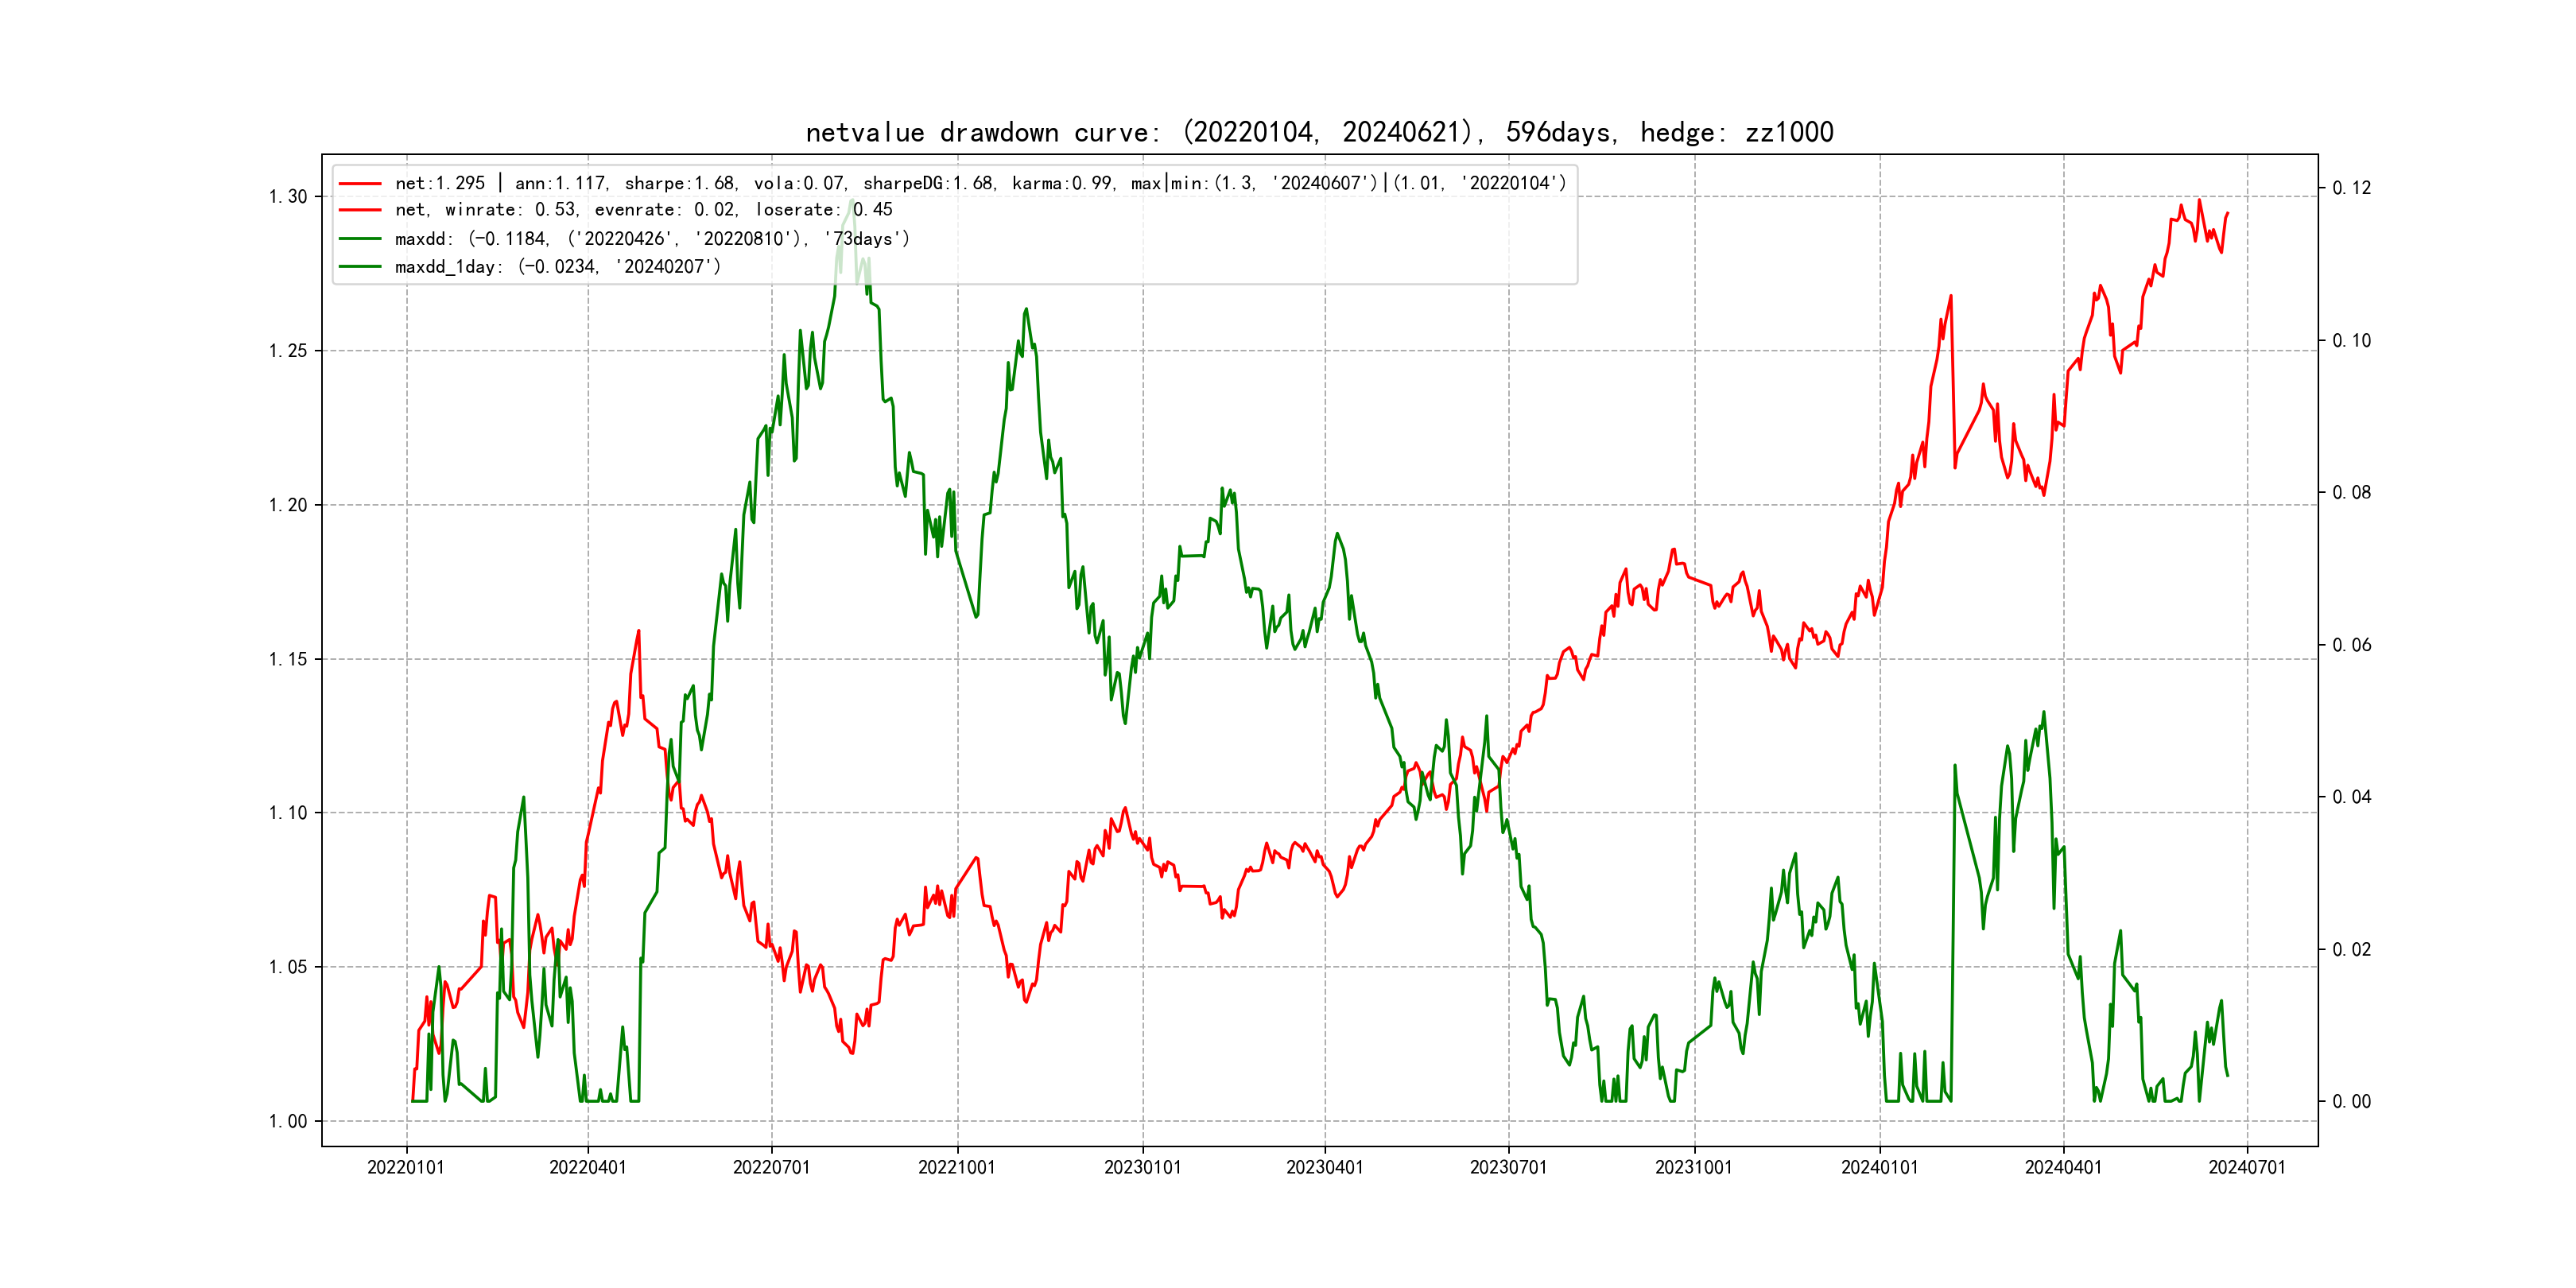Click the x-axis label 20240401
This screenshot has width=2576, height=1288.
(2063, 1167)
